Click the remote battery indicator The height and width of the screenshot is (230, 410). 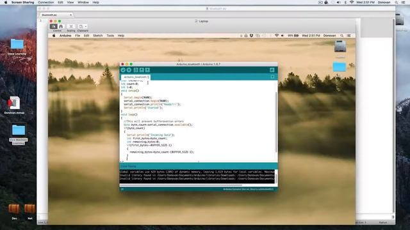click(x=293, y=36)
